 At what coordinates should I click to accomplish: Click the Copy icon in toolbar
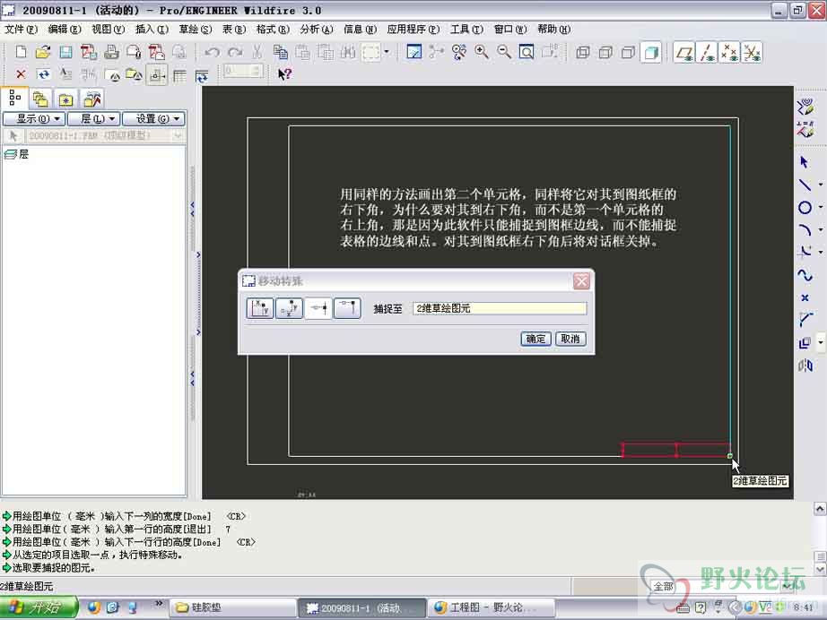pyautogui.click(x=280, y=52)
